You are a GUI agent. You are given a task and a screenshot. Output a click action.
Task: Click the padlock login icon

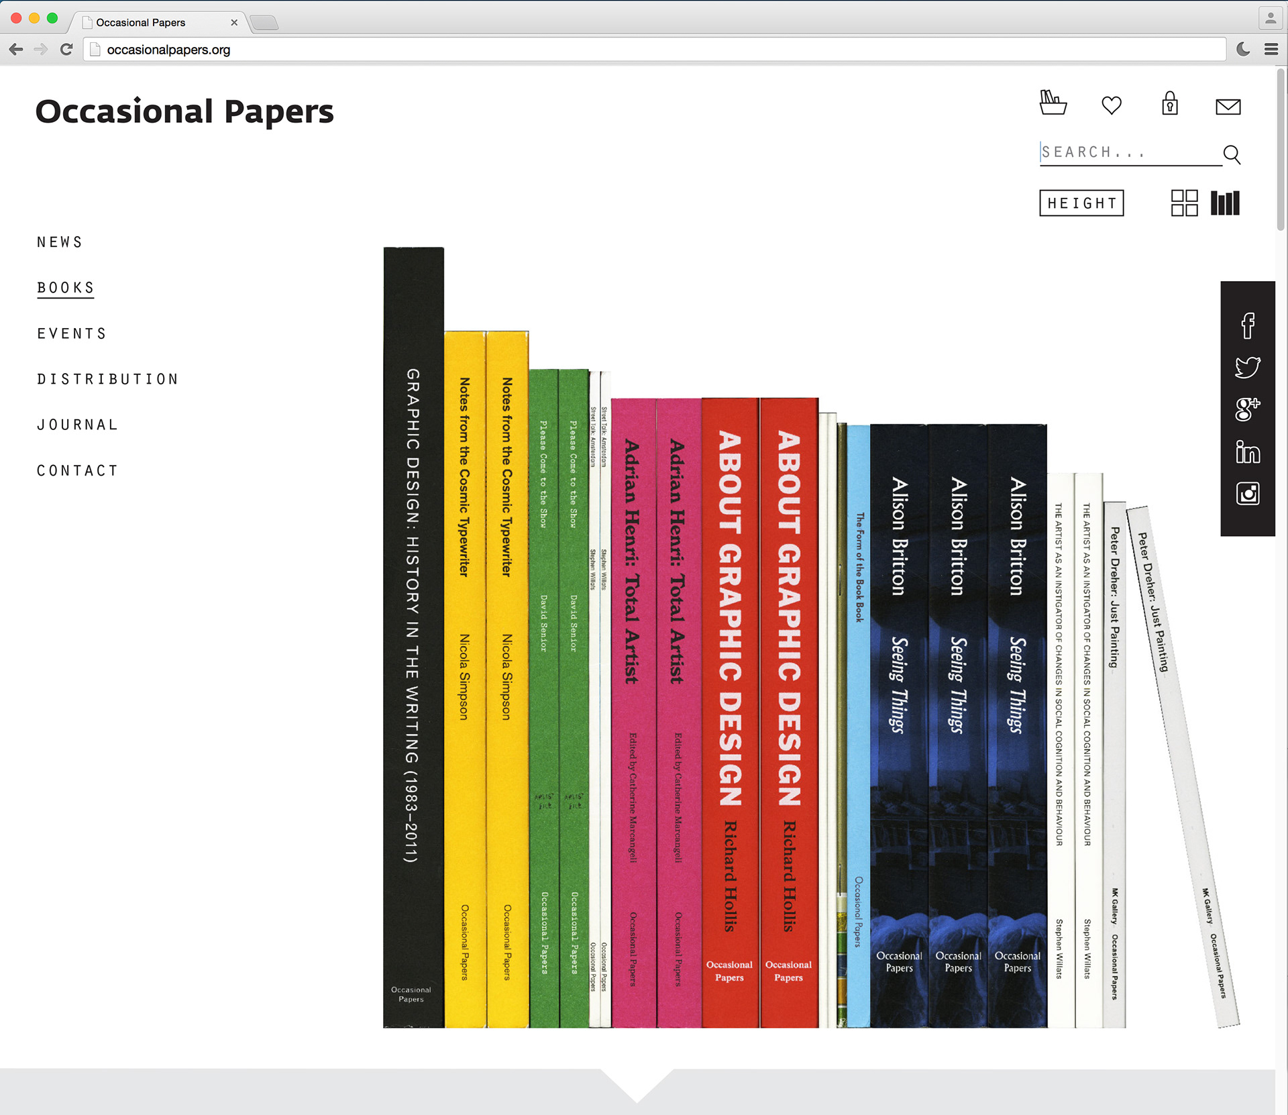click(x=1169, y=104)
